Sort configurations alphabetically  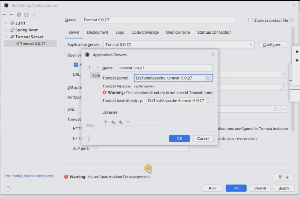[x=34, y=15]
